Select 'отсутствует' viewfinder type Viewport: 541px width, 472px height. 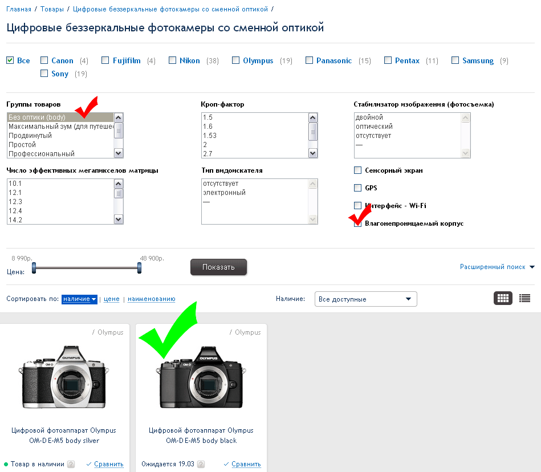click(x=255, y=183)
